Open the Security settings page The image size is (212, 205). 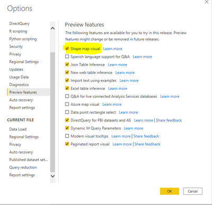click(16, 46)
